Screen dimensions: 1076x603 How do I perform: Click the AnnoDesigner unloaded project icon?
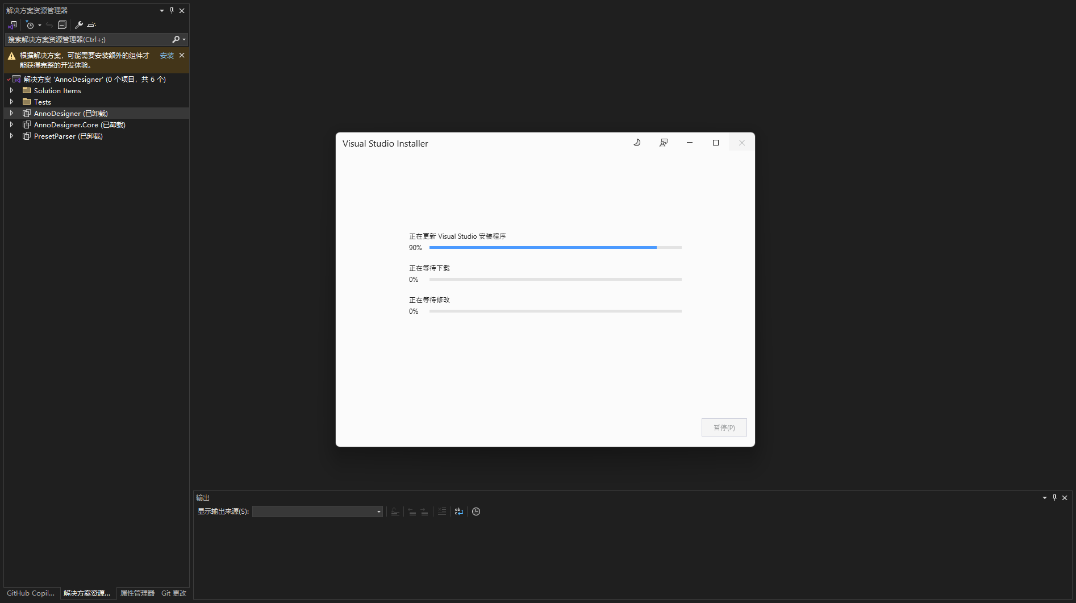coord(27,113)
